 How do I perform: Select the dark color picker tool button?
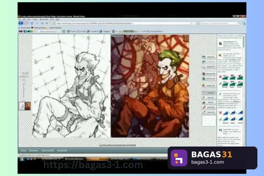pos(209,112)
